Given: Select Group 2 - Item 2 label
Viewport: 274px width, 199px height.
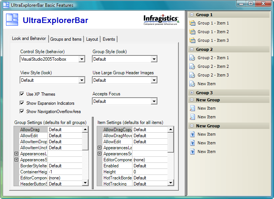Looking at the screenshot, I should (213, 66).
